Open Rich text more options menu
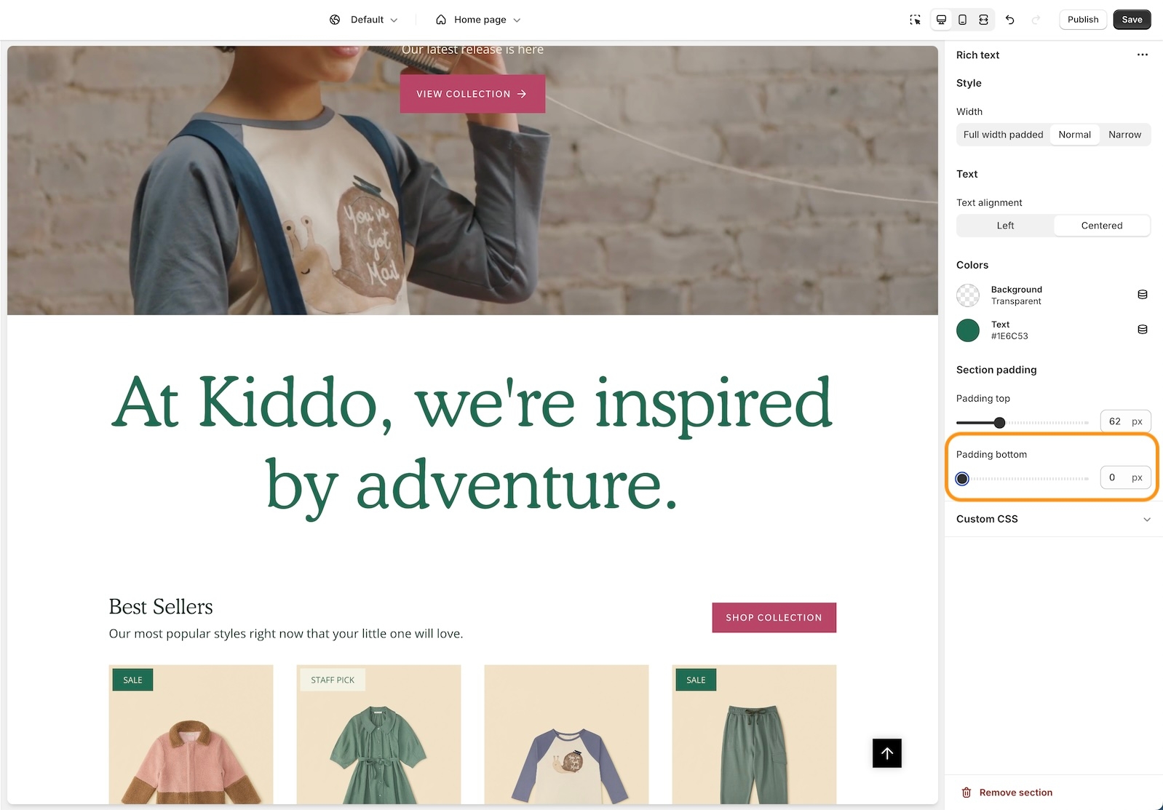Image resolution: width=1163 pixels, height=810 pixels. pos(1142,55)
